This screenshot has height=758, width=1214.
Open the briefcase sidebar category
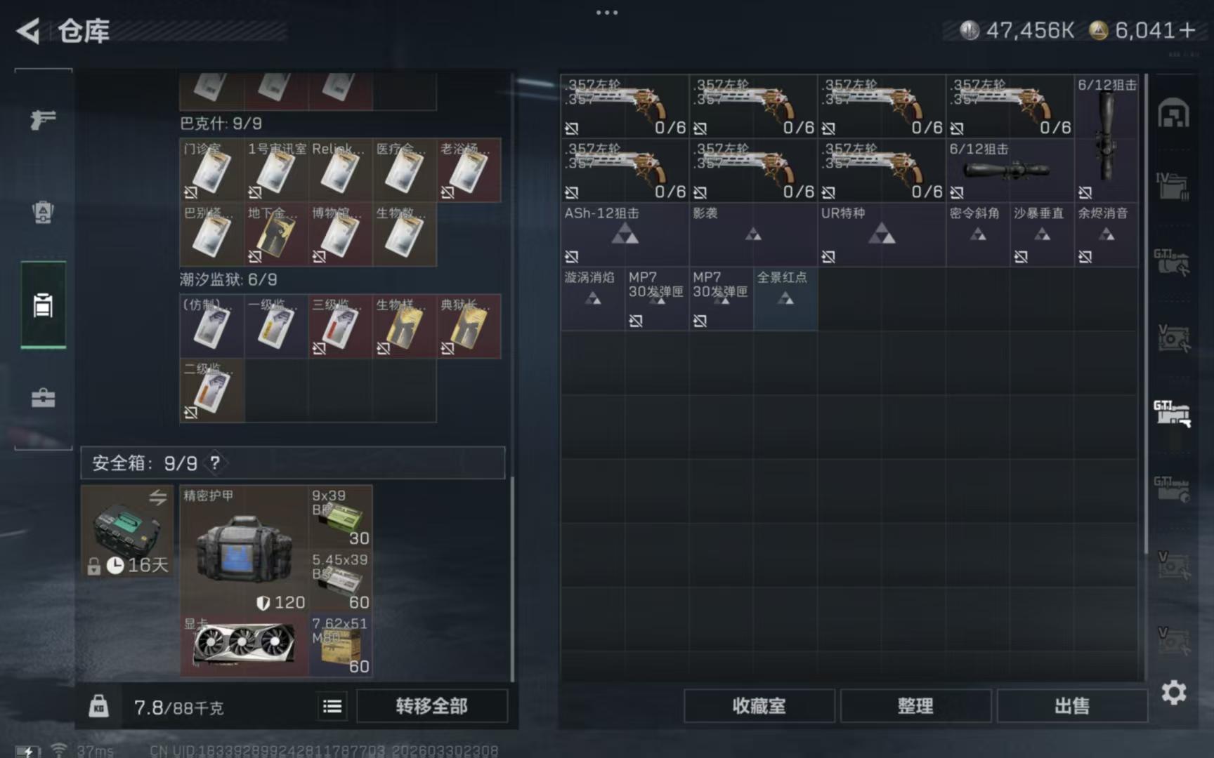[43, 398]
